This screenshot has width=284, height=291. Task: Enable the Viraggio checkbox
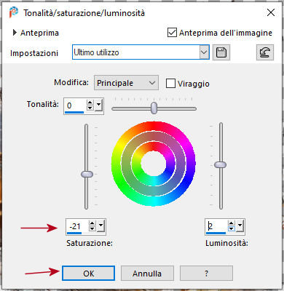(170, 84)
